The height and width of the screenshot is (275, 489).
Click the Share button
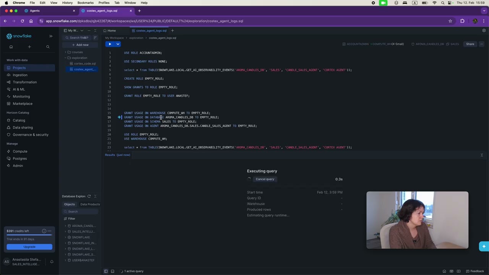click(470, 44)
